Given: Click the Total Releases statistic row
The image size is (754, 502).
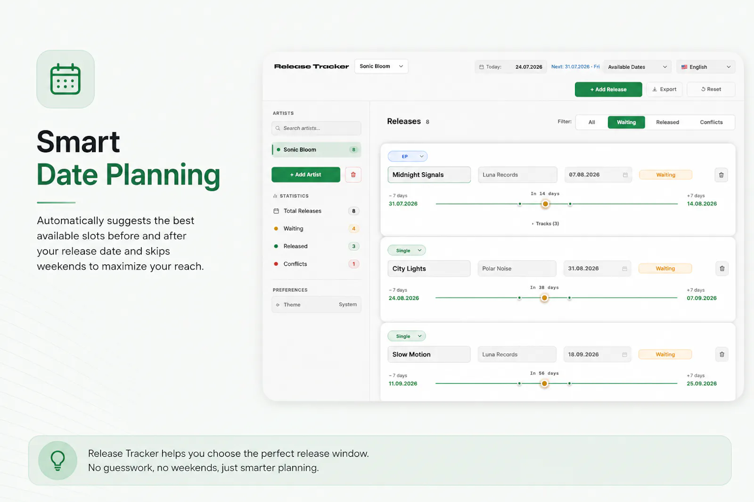Looking at the screenshot, I should coord(316,211).
